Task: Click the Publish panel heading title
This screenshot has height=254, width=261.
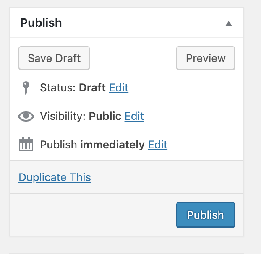Action: coord(41,23)
